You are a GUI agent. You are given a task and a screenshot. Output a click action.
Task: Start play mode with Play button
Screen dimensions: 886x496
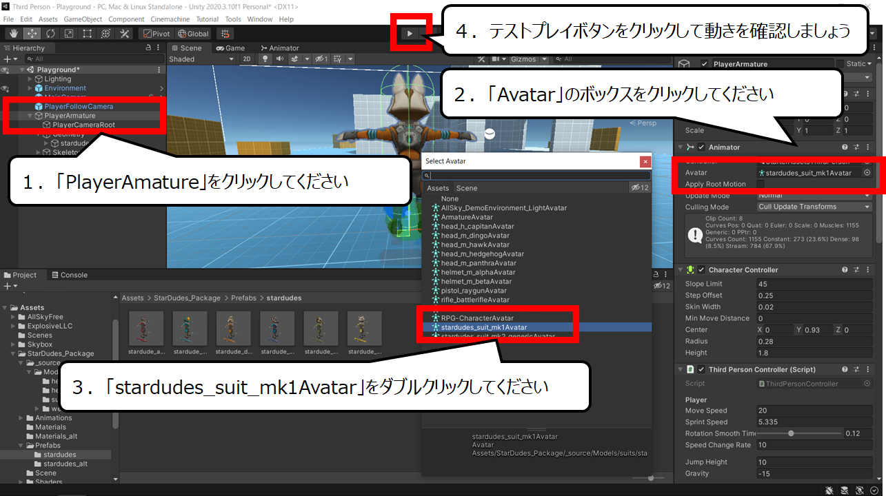[x=410, y=33]
